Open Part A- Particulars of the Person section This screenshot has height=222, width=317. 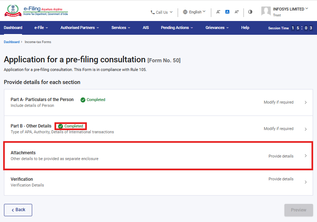42,100
